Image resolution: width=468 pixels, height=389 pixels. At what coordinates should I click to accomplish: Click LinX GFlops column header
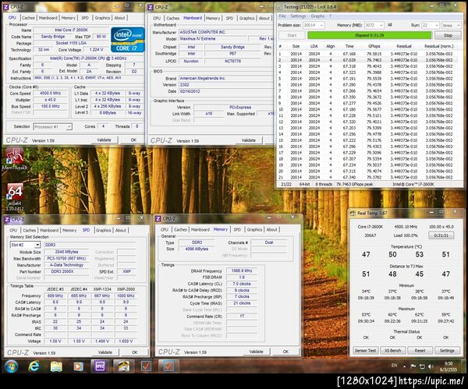[374, 46]
